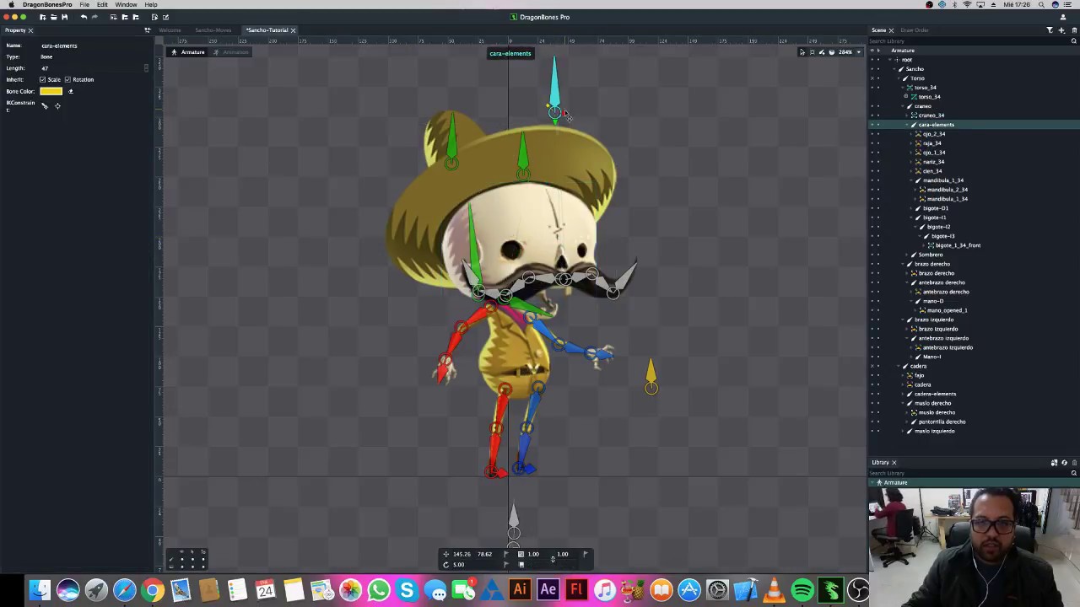
Task: Click the Open Project folder icon
Action: (54, 17)
